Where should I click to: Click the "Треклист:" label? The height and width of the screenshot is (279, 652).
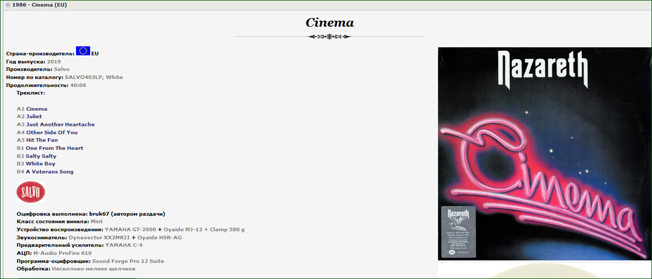tap(30, 93)
